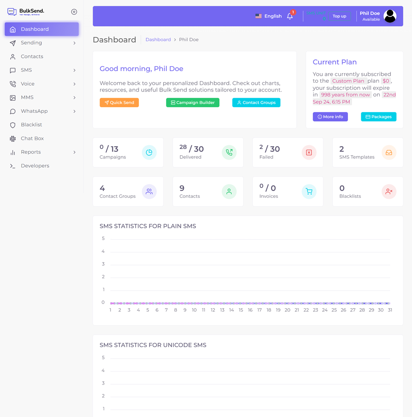Open the notifications bell

[x=290, y=16]
